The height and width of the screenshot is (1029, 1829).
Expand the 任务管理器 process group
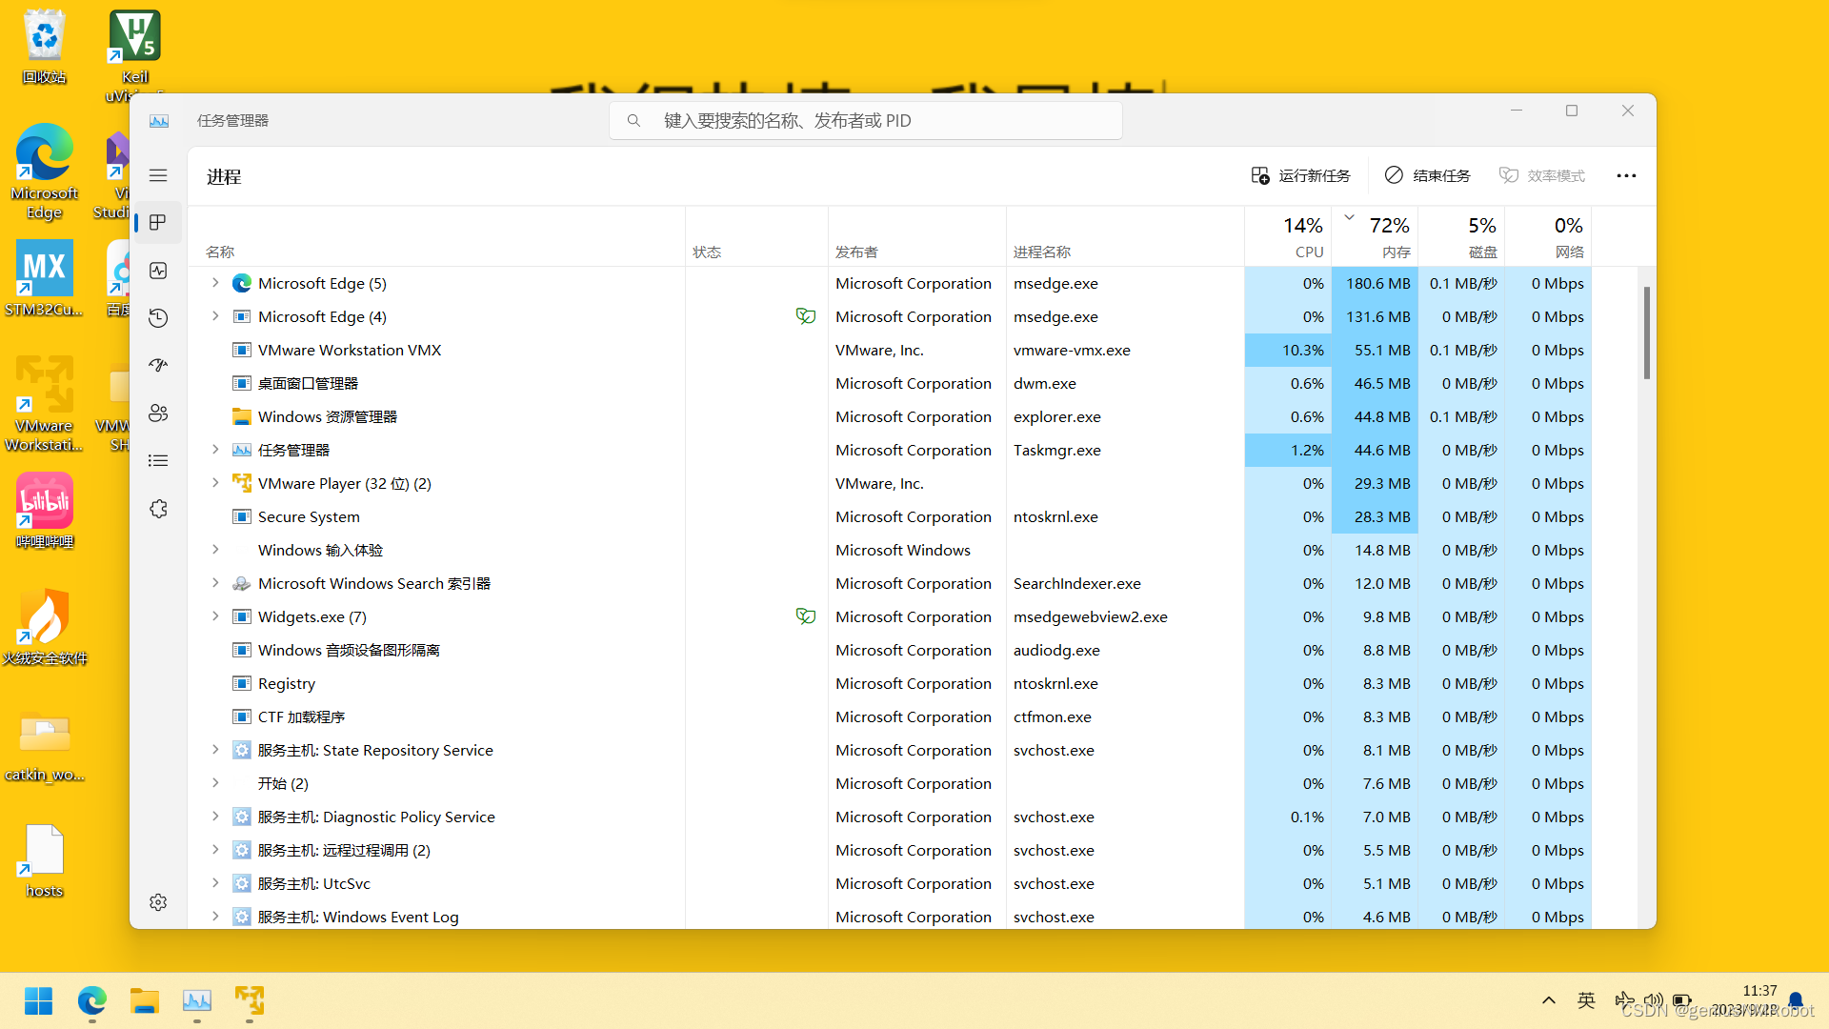[215, 450]
